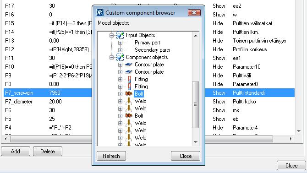
Task: Close the browser dialog with the red X
Action: (x=194, y=13)
